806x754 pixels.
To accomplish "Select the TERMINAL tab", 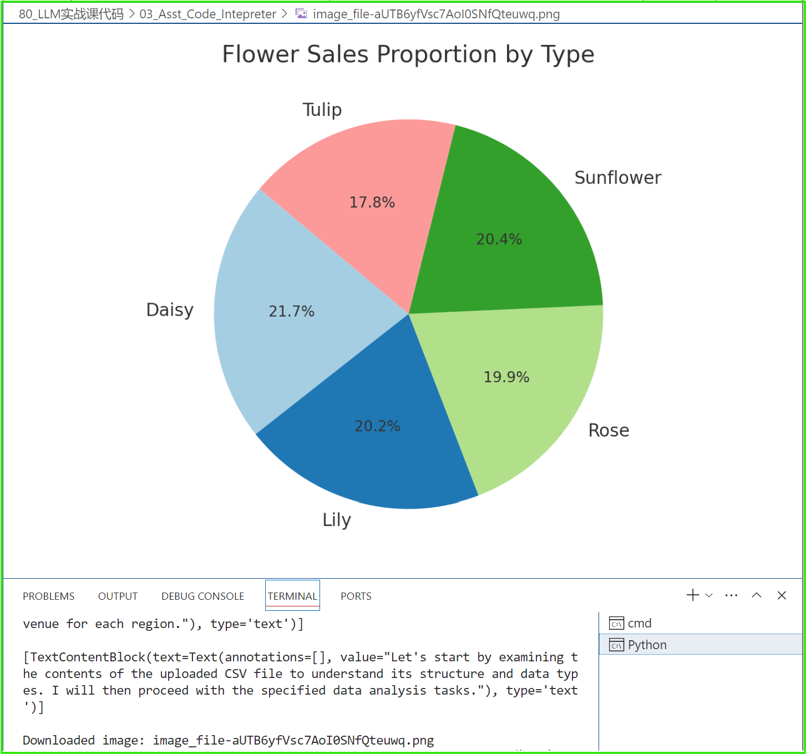I will click(292, 596).
